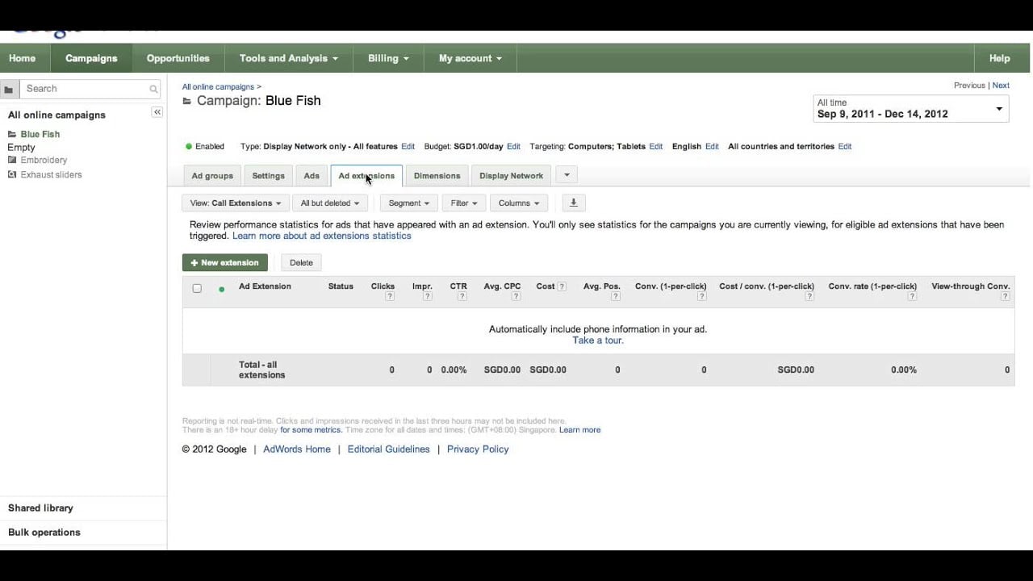This screenshot has width=1033, height=581.
Task: Click the magnifier icon in the search box
Action: click(153, 90)
